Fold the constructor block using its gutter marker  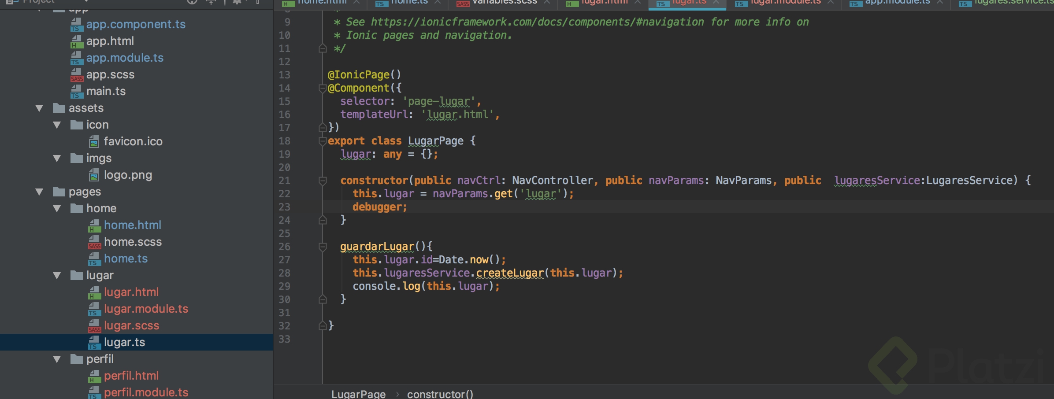(x=323, y=181)
